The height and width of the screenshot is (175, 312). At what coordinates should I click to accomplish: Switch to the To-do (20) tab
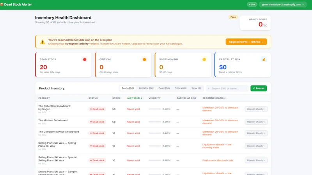128,88
